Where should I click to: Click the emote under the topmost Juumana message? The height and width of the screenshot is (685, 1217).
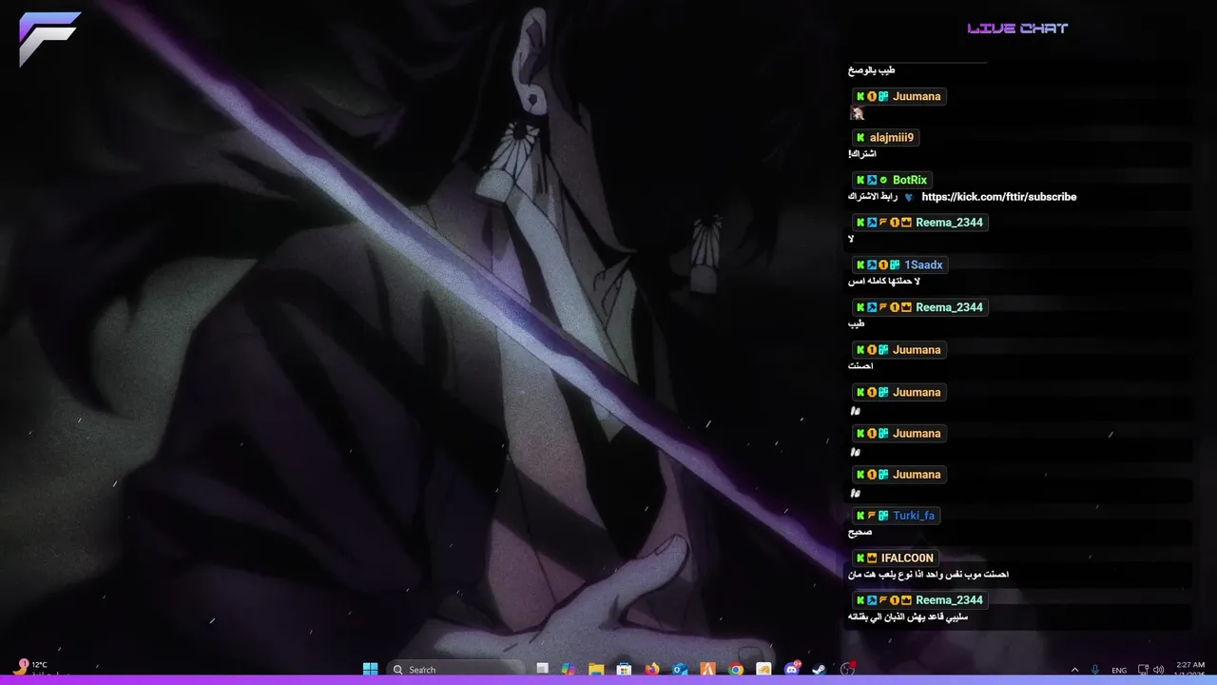click(x=857, y=113)
